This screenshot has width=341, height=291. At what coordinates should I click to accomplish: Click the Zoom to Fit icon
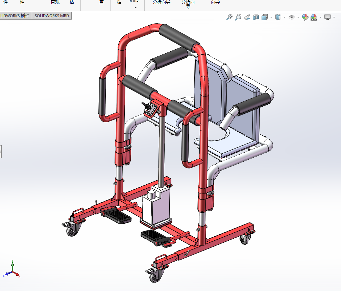click(229, 17)
